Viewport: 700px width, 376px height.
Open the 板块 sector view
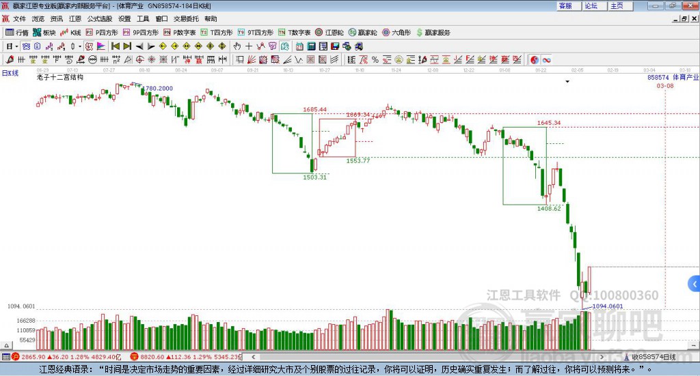point(44,33)
